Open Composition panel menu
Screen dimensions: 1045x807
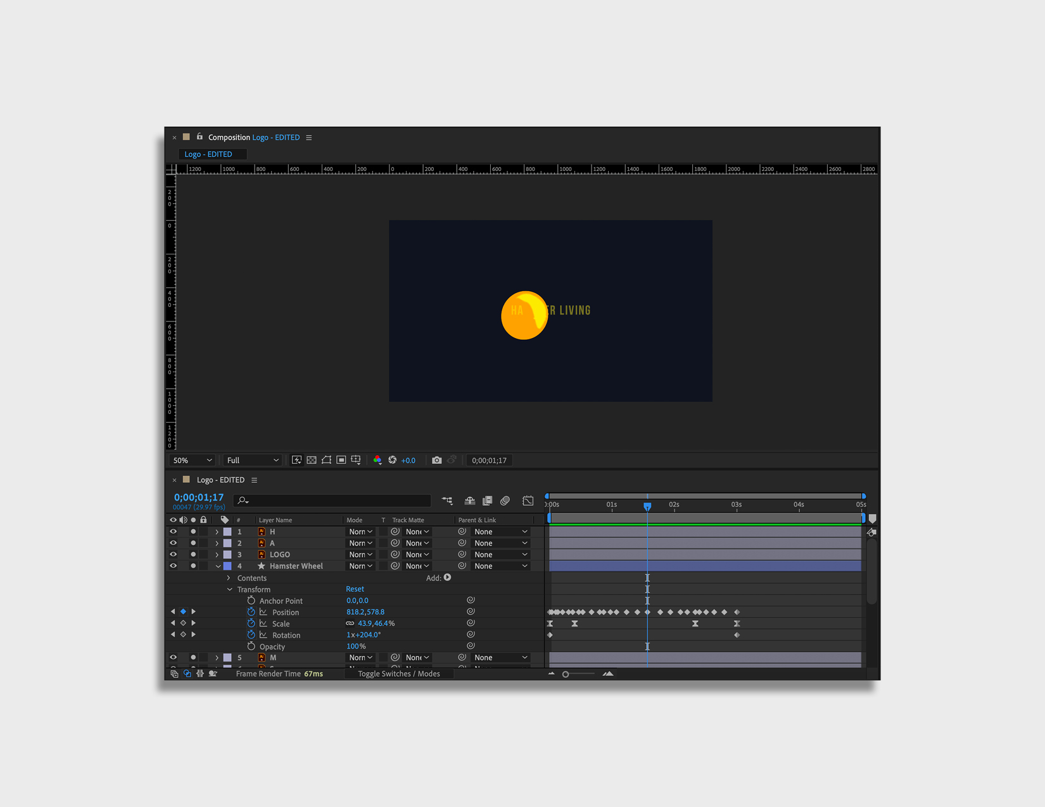click(309, 137)
